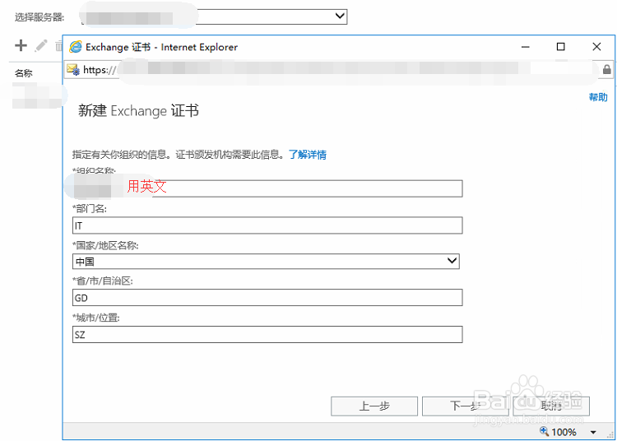Image resolution: width=617 pixels, height=441 pixels.
Task: Maximize the Exchange certificate window
Action: [561, 47]
